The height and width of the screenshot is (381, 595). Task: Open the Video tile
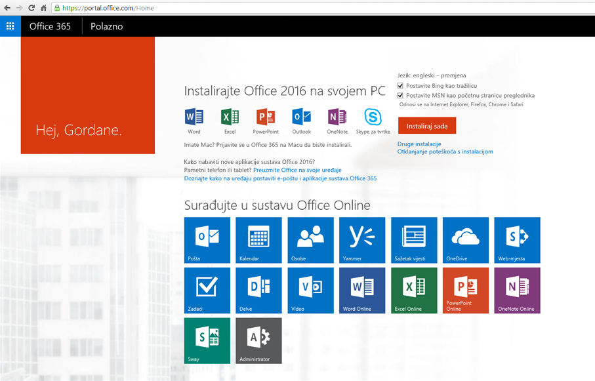coord(310,291)
